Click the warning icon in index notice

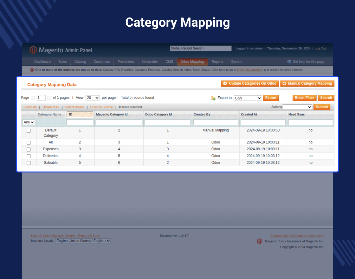coord(32,70)
